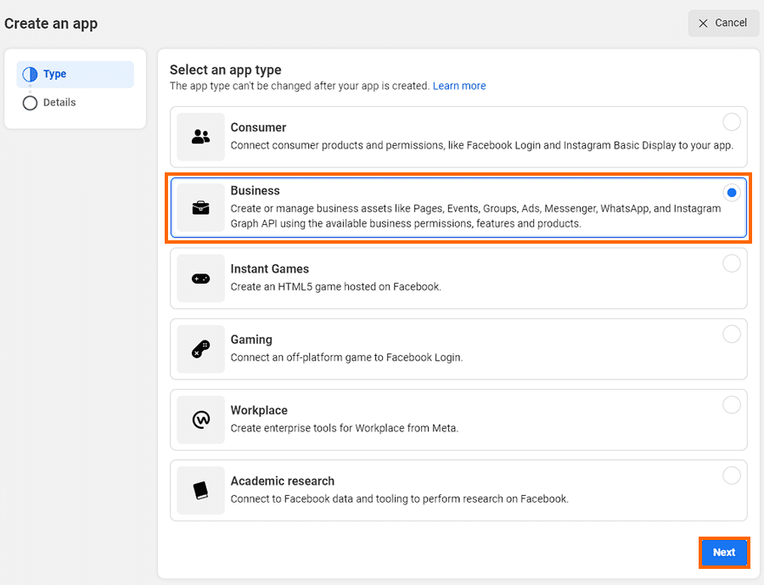Image resolution: width=764 pixels, height=585 pixels.
Task: Pick the Academic research radio button
Action: point(731,475)
